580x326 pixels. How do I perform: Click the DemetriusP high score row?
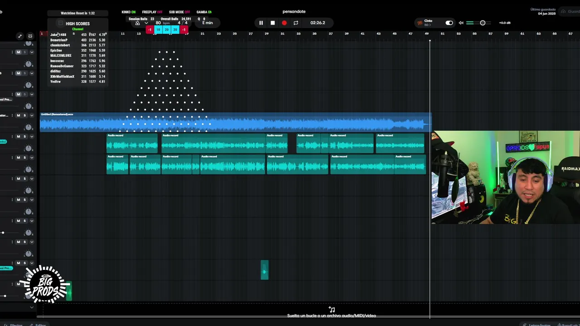(x=77, y=40)
